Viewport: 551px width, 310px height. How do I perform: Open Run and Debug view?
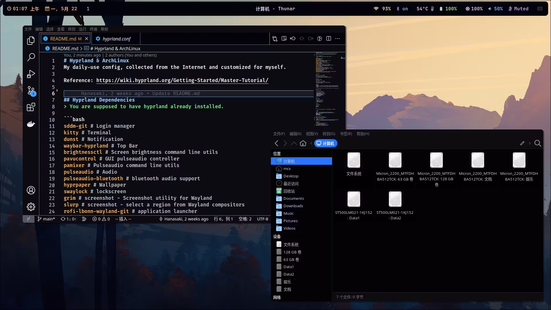click(31, 74)
